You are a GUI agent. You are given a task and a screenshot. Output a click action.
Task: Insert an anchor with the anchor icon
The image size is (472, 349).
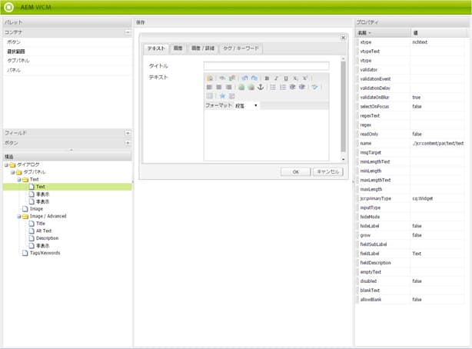pos(261,87)
